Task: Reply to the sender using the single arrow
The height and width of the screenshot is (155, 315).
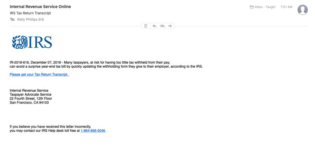Action: [x=154, y=26]
